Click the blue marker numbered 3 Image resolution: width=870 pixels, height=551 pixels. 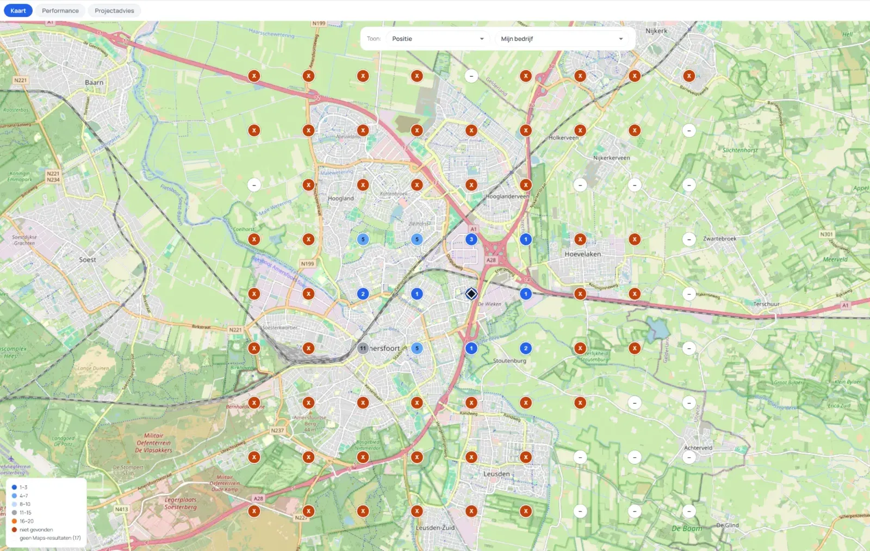[471, 239]
